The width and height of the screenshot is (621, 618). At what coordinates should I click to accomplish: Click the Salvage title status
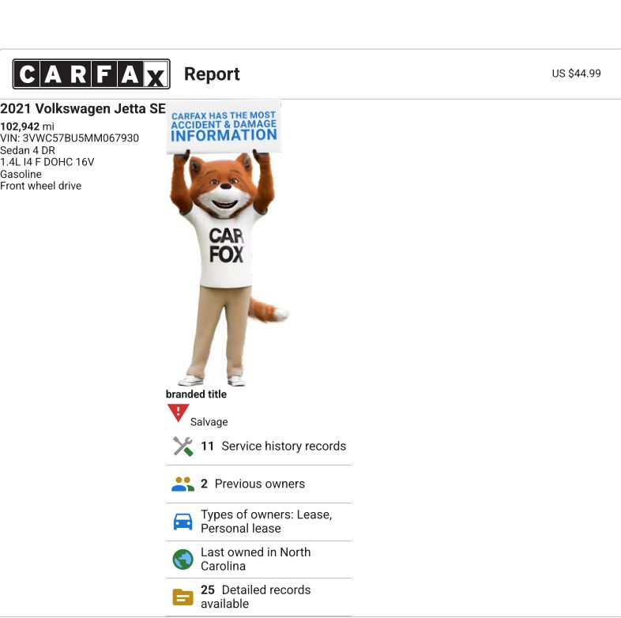(x=209, y=422)
